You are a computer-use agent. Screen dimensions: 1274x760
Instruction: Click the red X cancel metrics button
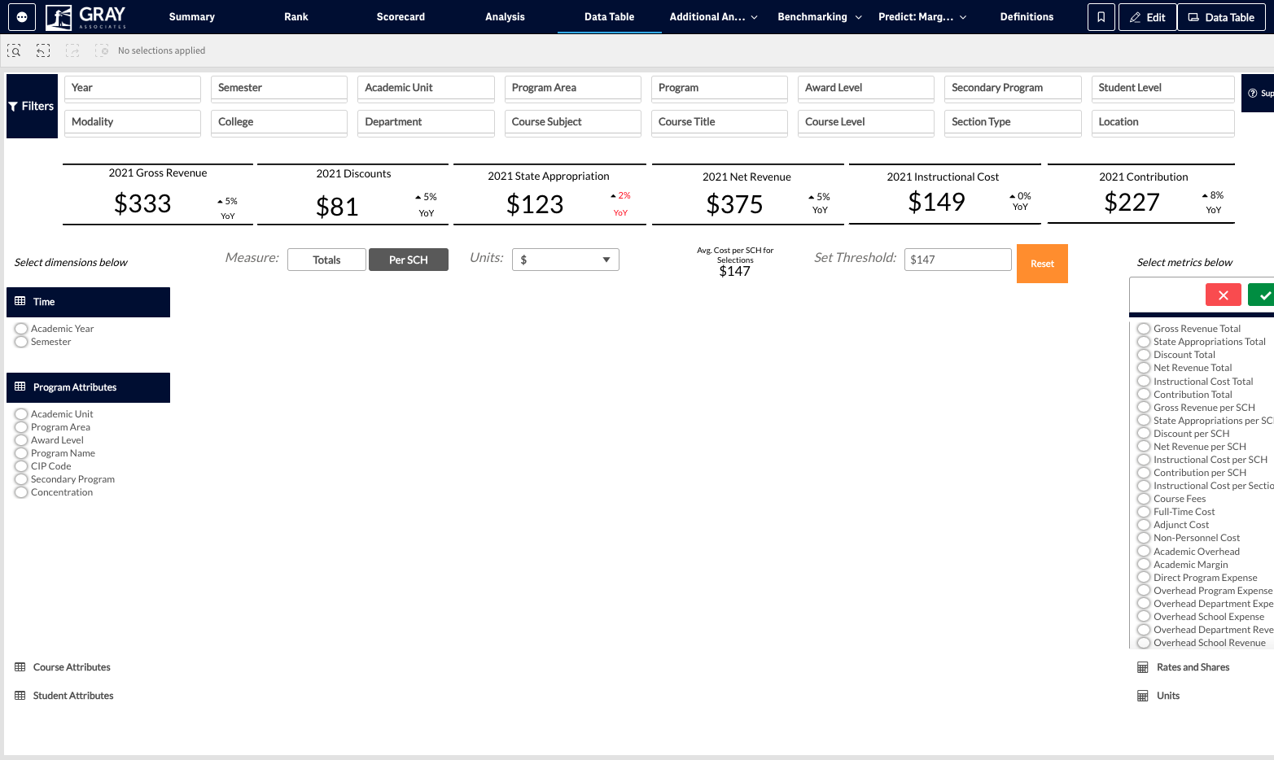coord(1224,295)
